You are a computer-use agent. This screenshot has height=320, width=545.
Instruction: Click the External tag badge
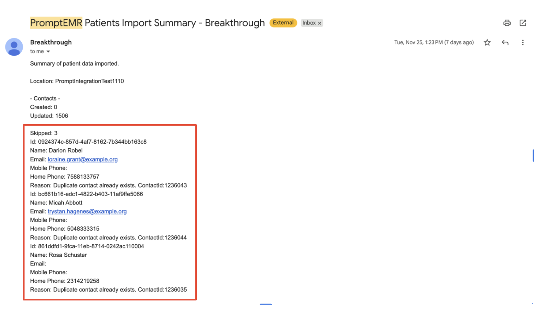click(x=283, y=23)
